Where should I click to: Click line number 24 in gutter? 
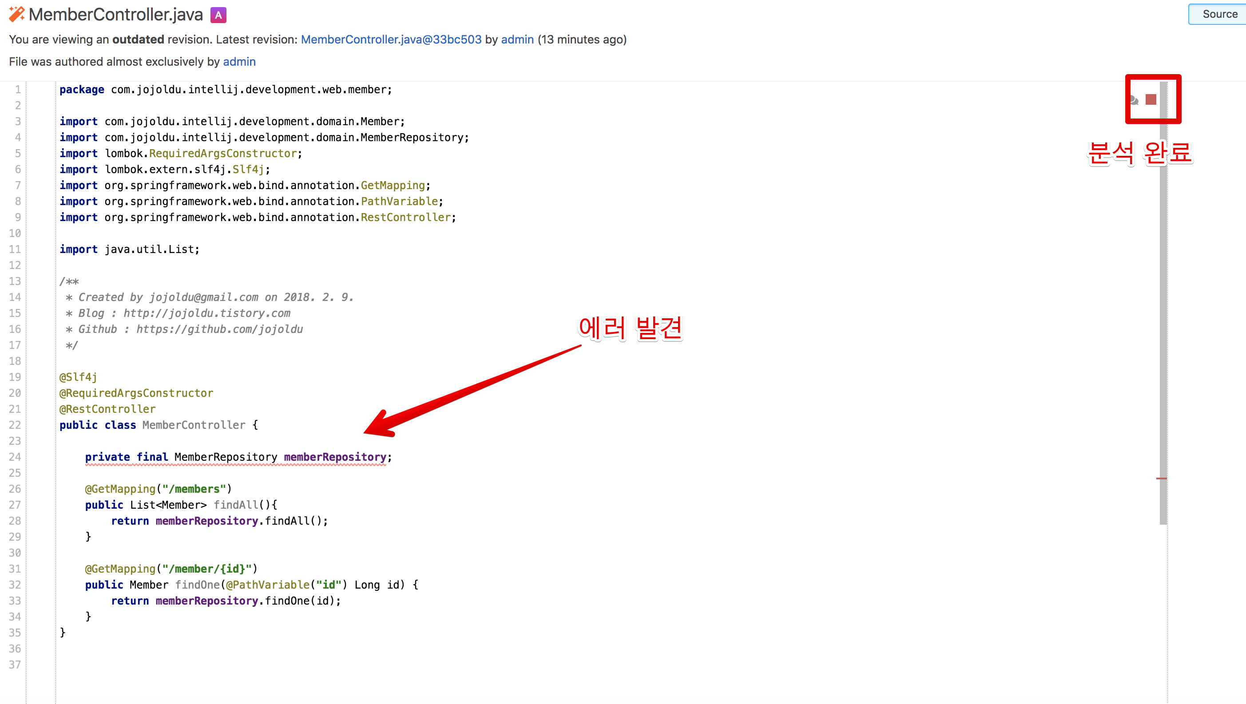(x=15, y=457)
